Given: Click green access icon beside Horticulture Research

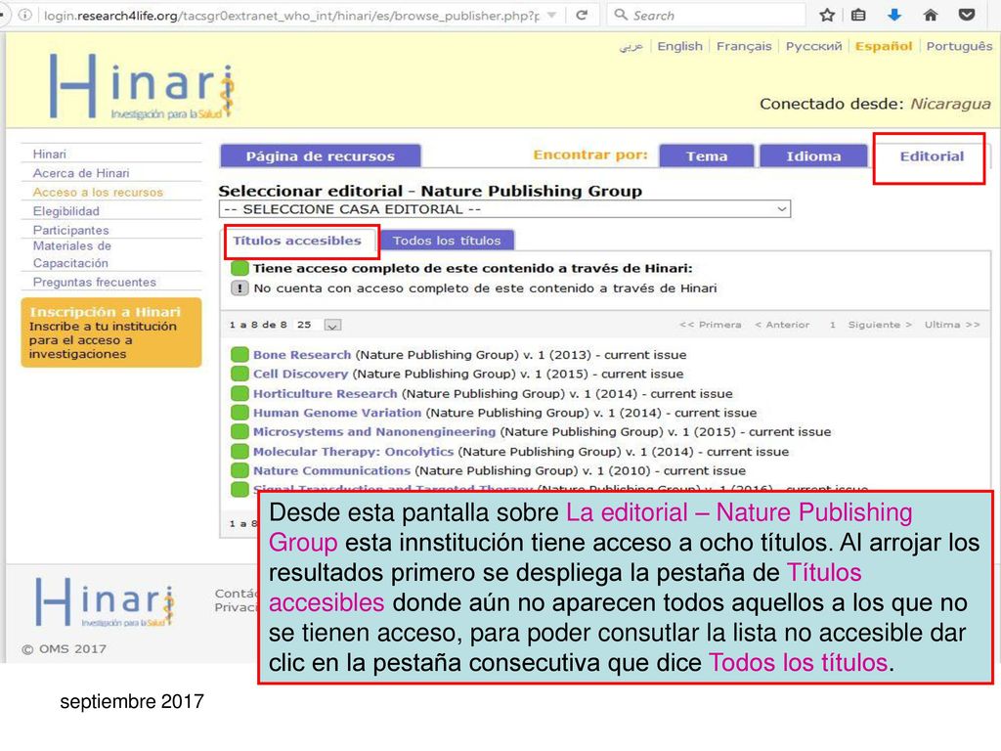Looking at the screenshot, I should click(x=239, y=393).
